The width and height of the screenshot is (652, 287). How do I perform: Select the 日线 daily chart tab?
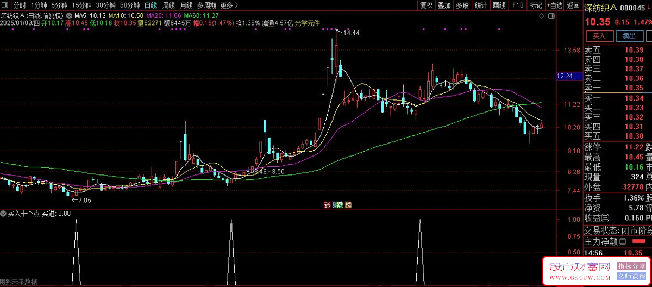point(151,5)
